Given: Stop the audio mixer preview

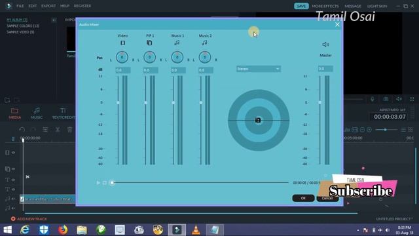Looking at the screenshot, I should click(105, 183).
